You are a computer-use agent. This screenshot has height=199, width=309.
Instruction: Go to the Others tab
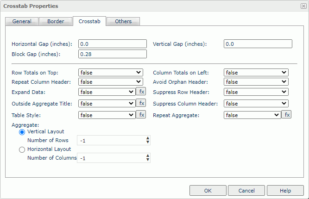click(x=123, y=21)
